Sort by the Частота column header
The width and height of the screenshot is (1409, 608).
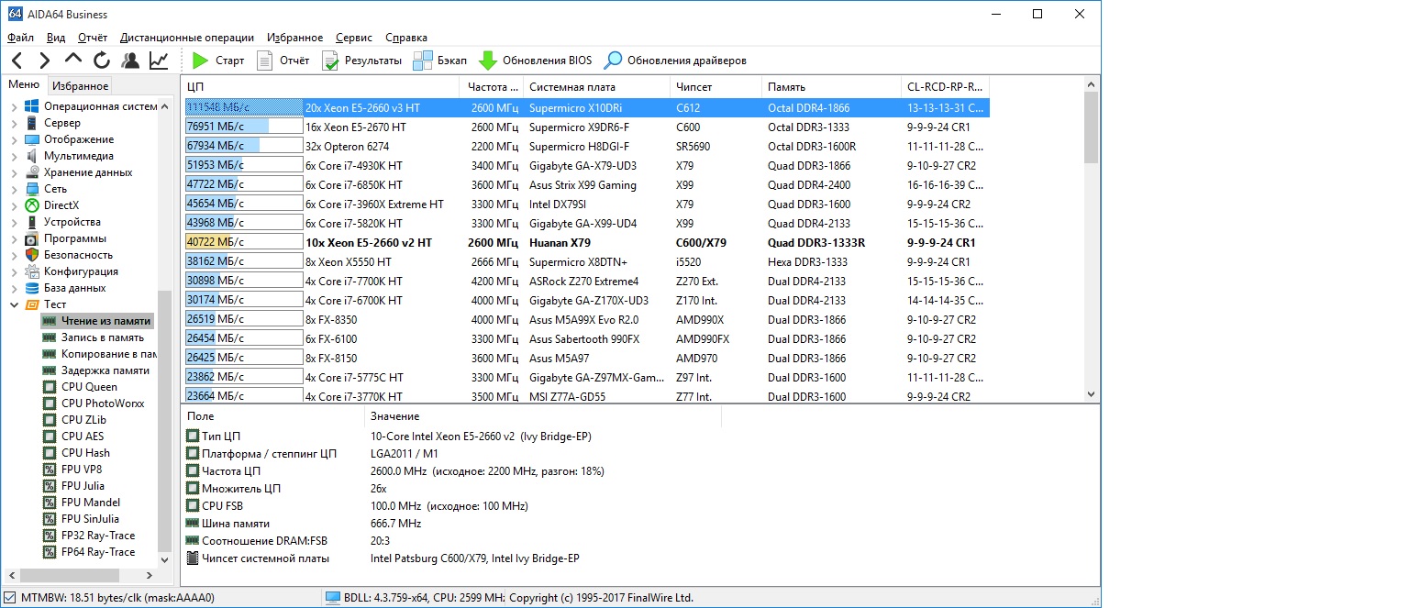click(x=492, y=87)
